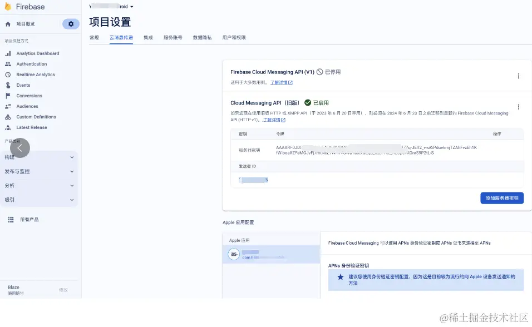Click the 令牌 column header
532x327 pixels.
point(280,134)
